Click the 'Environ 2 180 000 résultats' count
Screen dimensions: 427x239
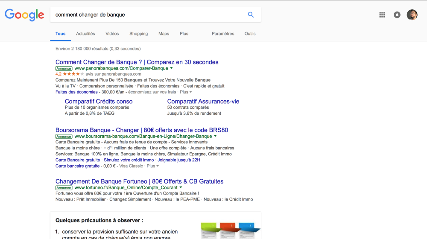click(98, 49)
